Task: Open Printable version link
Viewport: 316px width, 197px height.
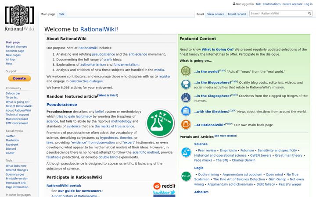Action: point(17,179)
